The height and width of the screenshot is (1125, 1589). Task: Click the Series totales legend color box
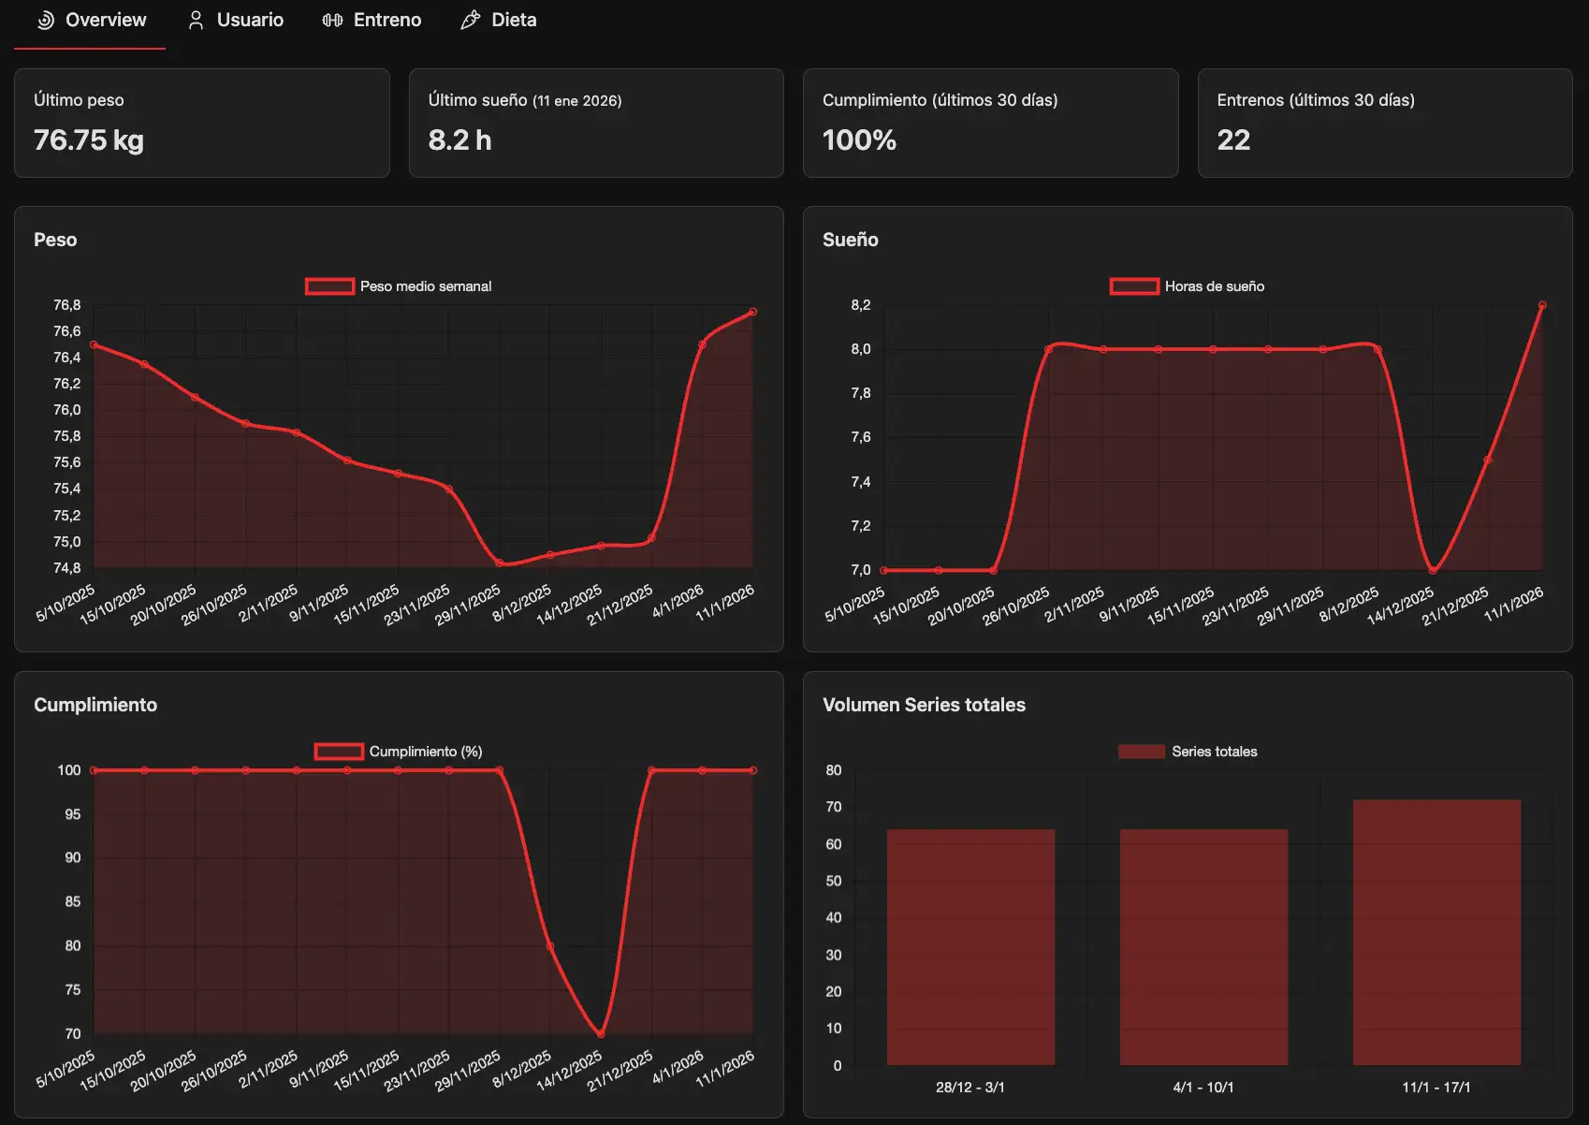point(1141,752)
